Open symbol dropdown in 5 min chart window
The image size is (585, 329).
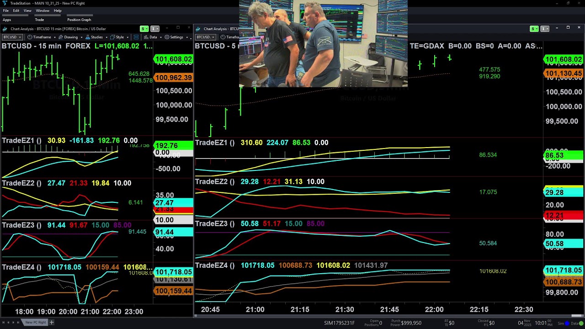[x=205, y=37]
